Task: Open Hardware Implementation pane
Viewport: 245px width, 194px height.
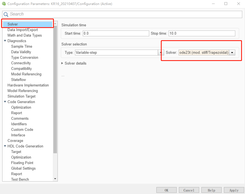Action: click(28, 85)
